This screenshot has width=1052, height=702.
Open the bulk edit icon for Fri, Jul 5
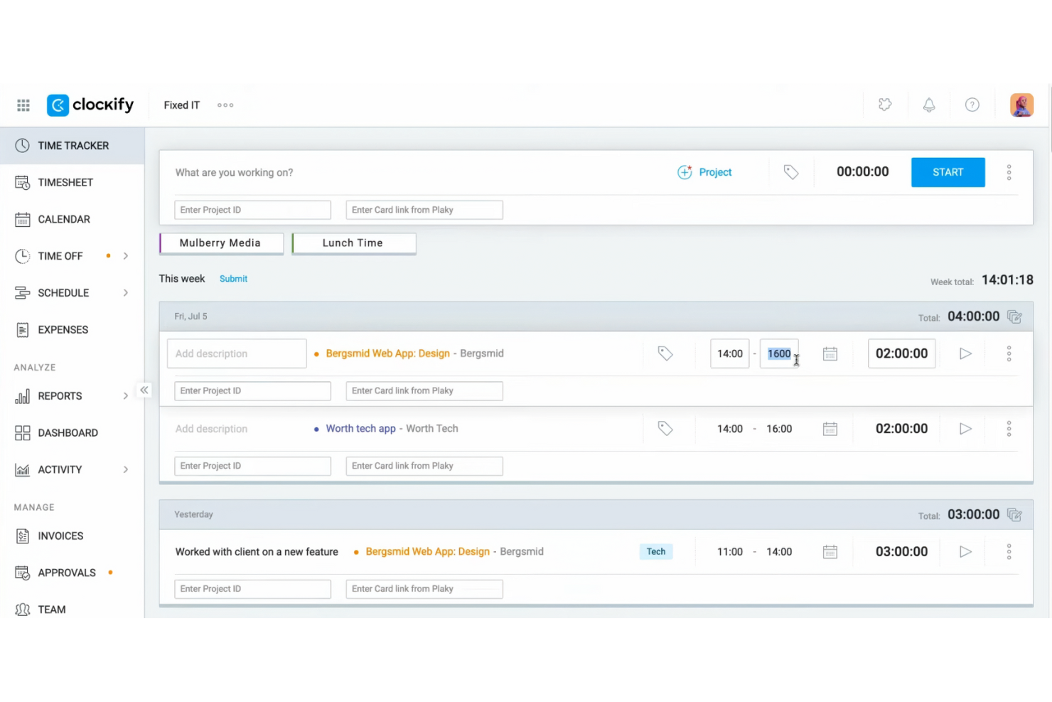click(1014, 317)
